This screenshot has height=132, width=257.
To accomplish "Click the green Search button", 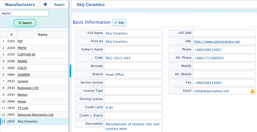I will [x=25, y=23].
